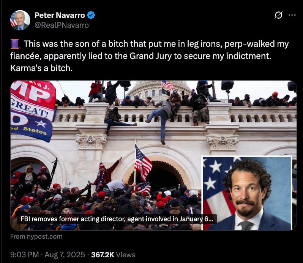
Task: Open the 'FBI removes former acting director' headline
Action: tap(117, 219)
